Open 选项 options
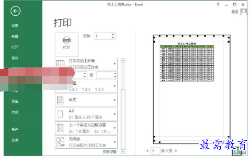251x158 pixels. 15,140
